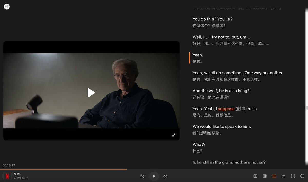Select line "And the wolf, he is also lying?"
Screen dimensions: 308x182
click(221, 91)
